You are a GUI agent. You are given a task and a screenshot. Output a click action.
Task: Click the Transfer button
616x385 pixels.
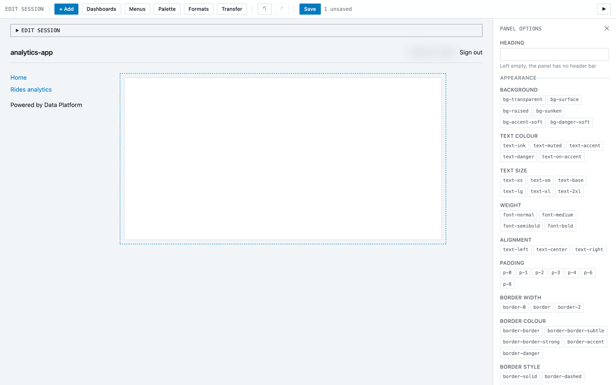(232, 9)
